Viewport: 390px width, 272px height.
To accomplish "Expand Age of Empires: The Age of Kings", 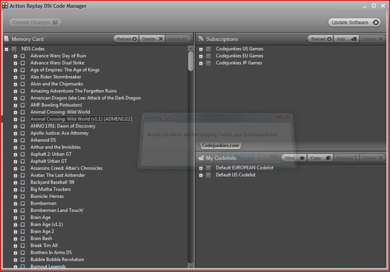I will click(15, 70).
